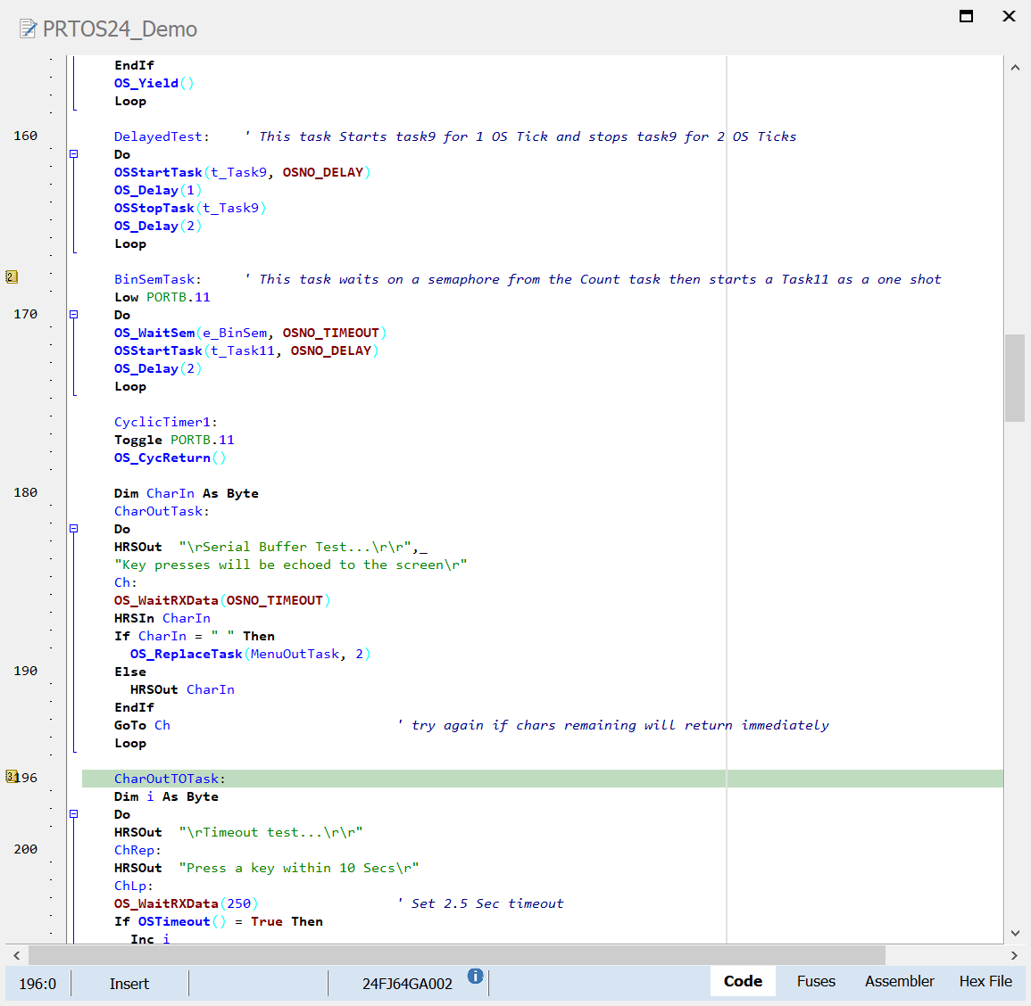Screen dimensions: 1031x1006
Task: Collapse the Do loop under BinSemTask
Action: pos(74,315)
